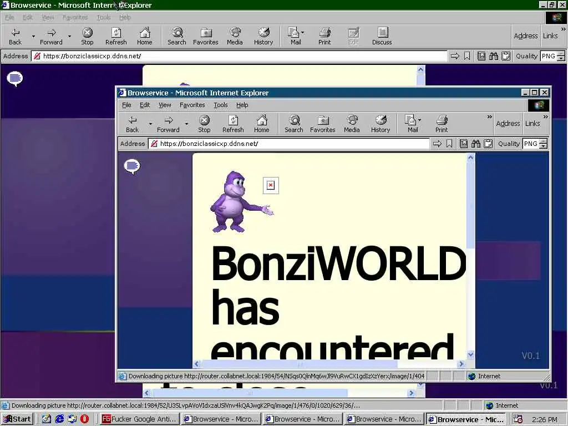This screenshot has height=426, width=568.
Task: Click the Opera quick launch icon
Action: point(84,419)
